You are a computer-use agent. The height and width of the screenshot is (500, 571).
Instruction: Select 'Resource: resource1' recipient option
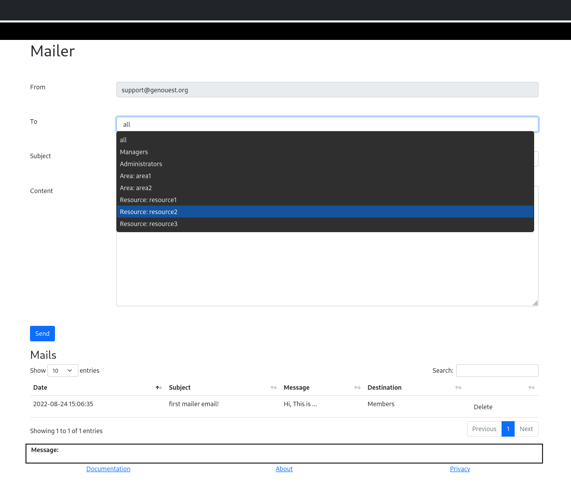(x=325, y=200)
